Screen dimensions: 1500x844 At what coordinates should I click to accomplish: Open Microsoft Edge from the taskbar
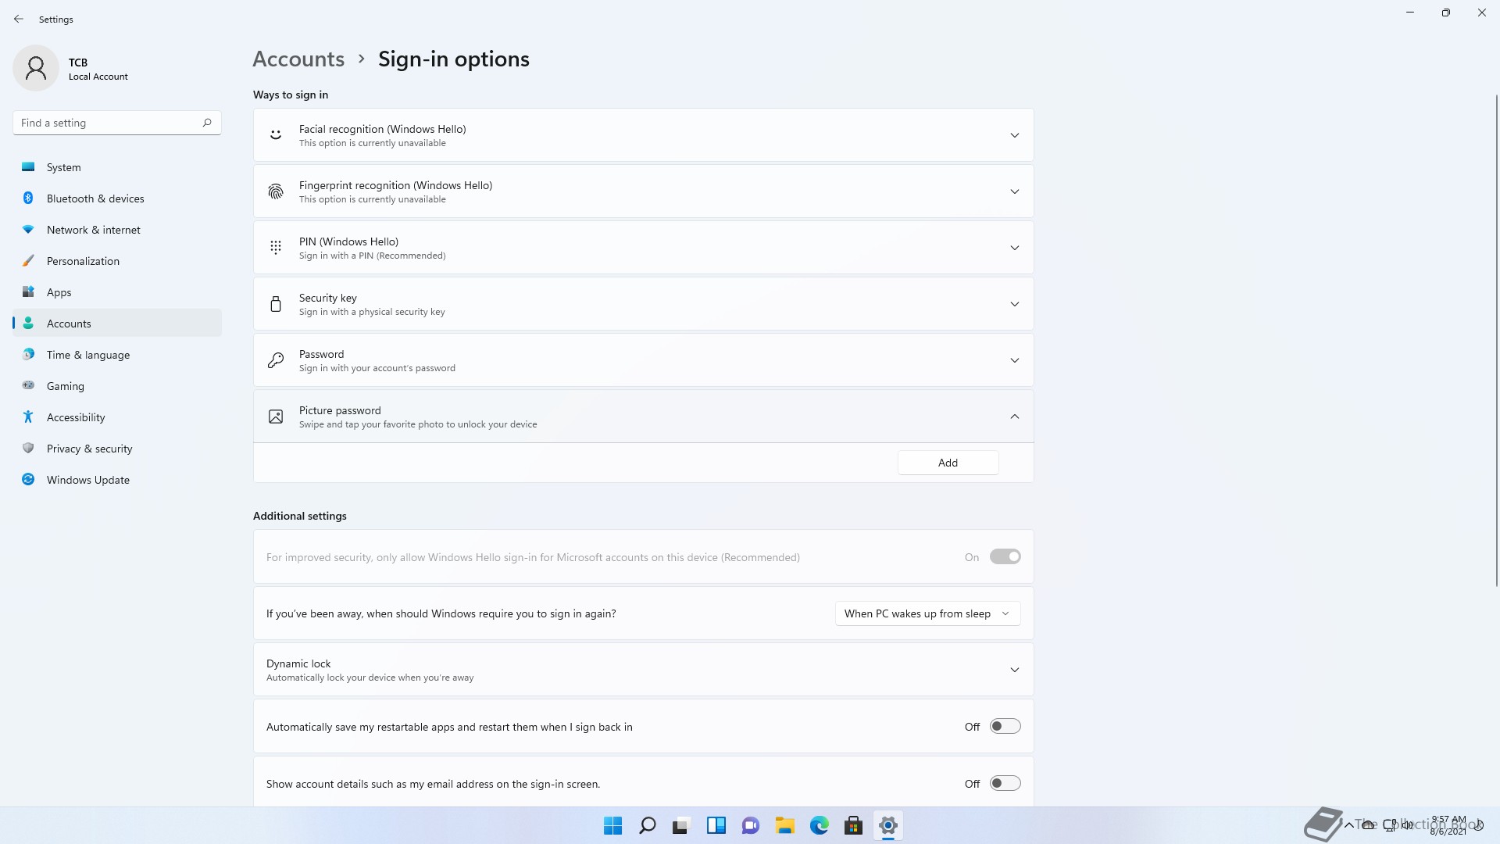point(819,825)
